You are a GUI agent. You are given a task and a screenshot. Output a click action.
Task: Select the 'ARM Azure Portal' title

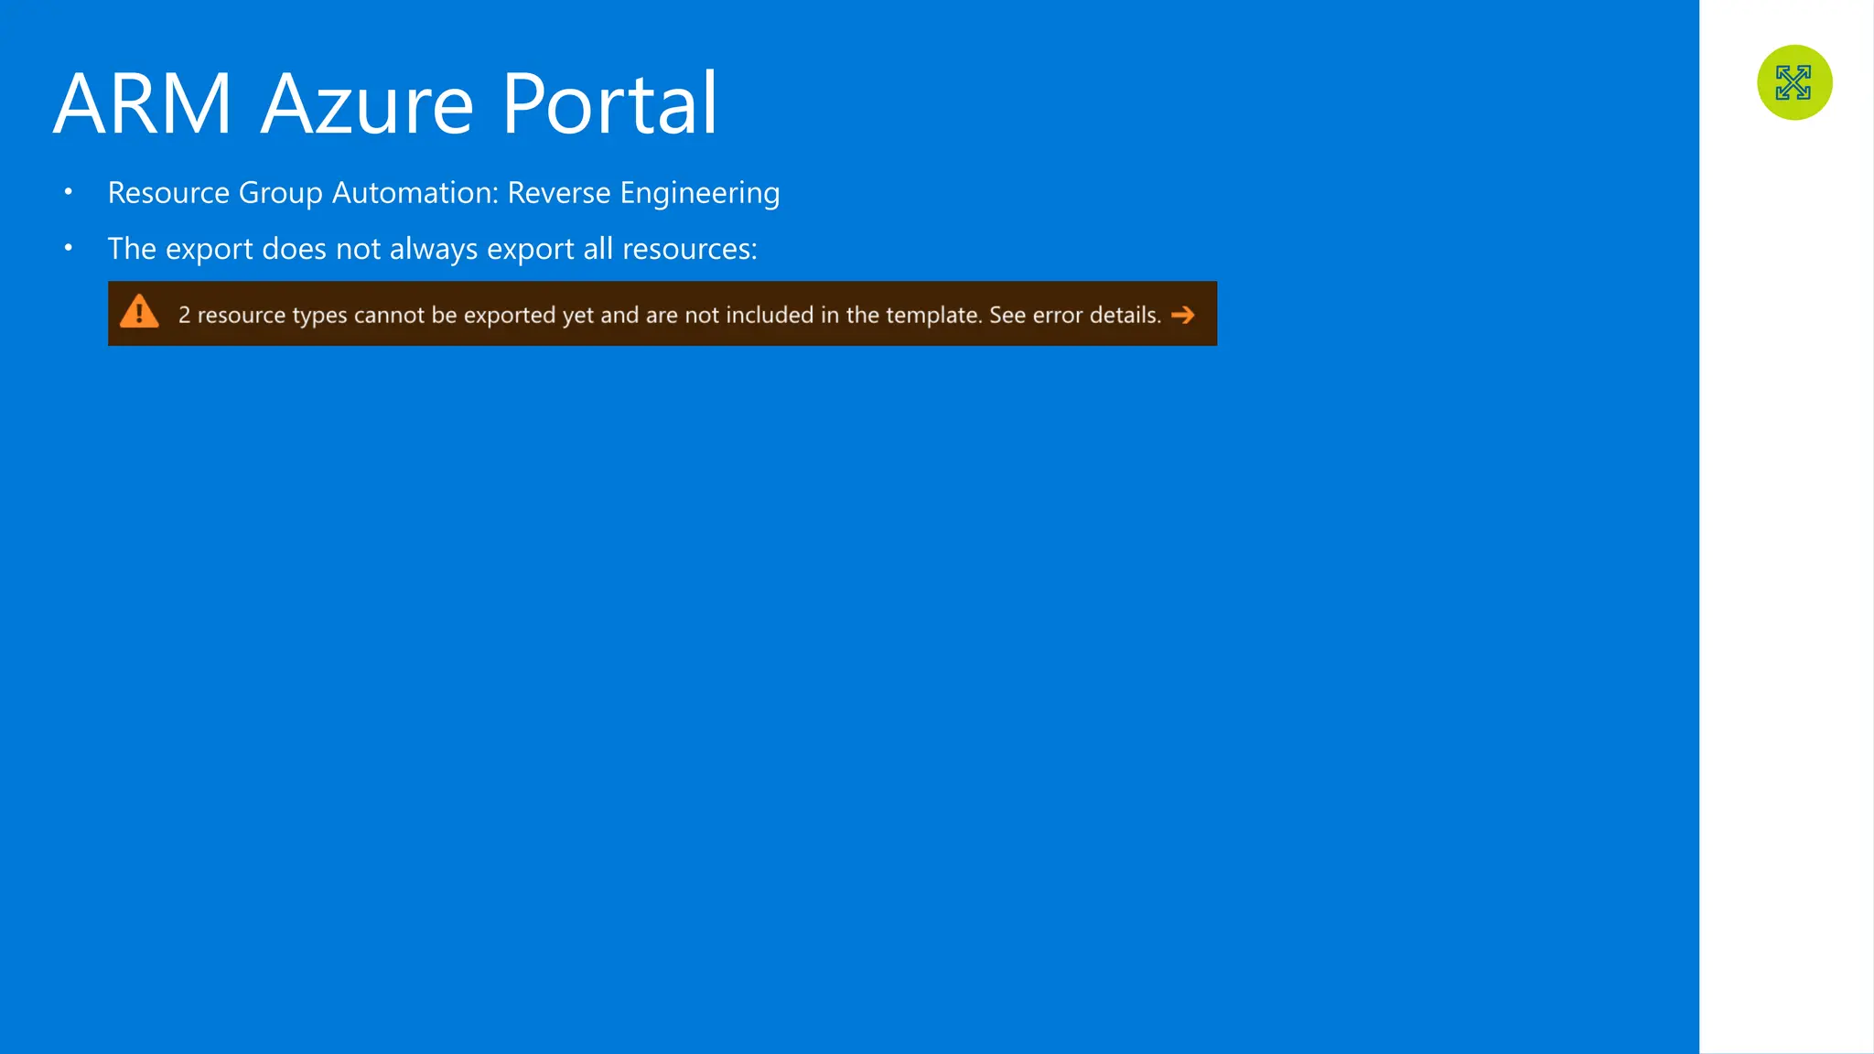tap(386, 103)
